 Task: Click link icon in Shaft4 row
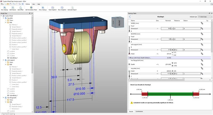(x=202, y=64)
